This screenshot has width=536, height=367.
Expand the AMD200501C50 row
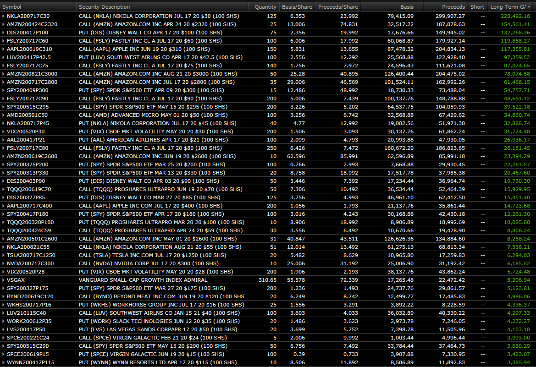tap(3, 115)
